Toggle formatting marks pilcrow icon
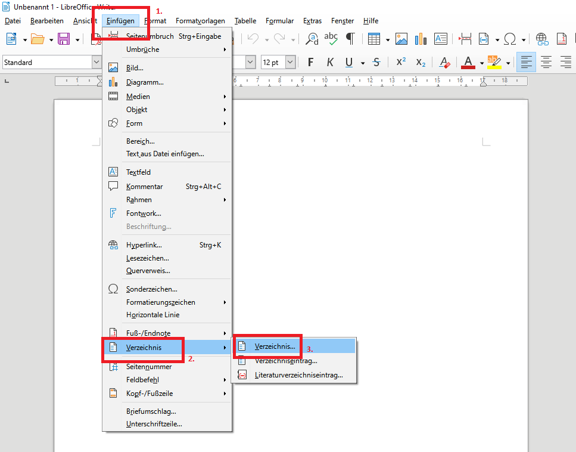This screenshot has height=452, width=576. click(350, 39)
